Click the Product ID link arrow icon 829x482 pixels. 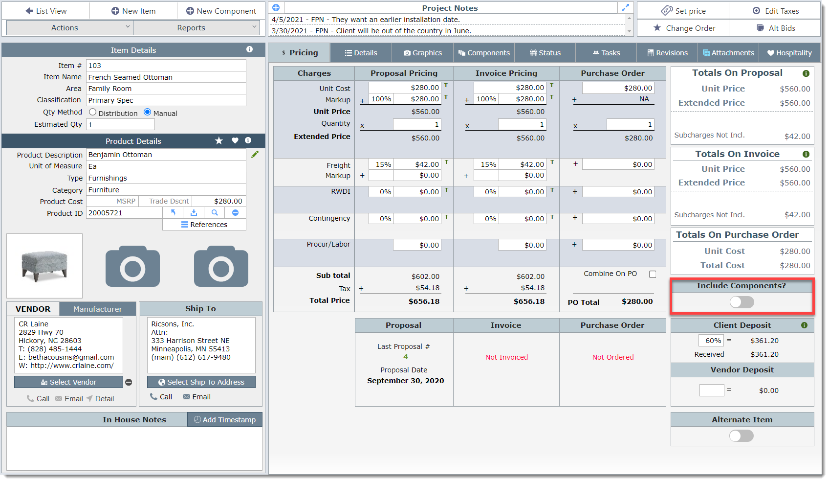click(x=173, y=213)
